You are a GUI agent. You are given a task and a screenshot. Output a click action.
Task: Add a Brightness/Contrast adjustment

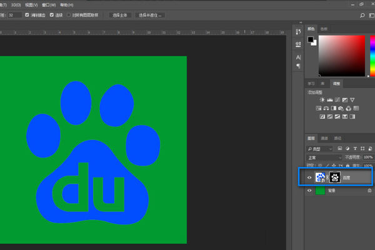click(x=322, y=100)
